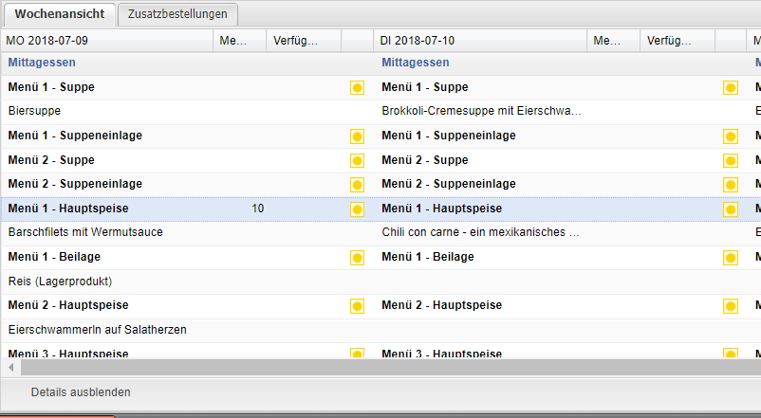Click yellow icon for Tuesday Menü 2 - Hauptspeise
This screenshot has height=418, width=761.
tap(731, 305)
